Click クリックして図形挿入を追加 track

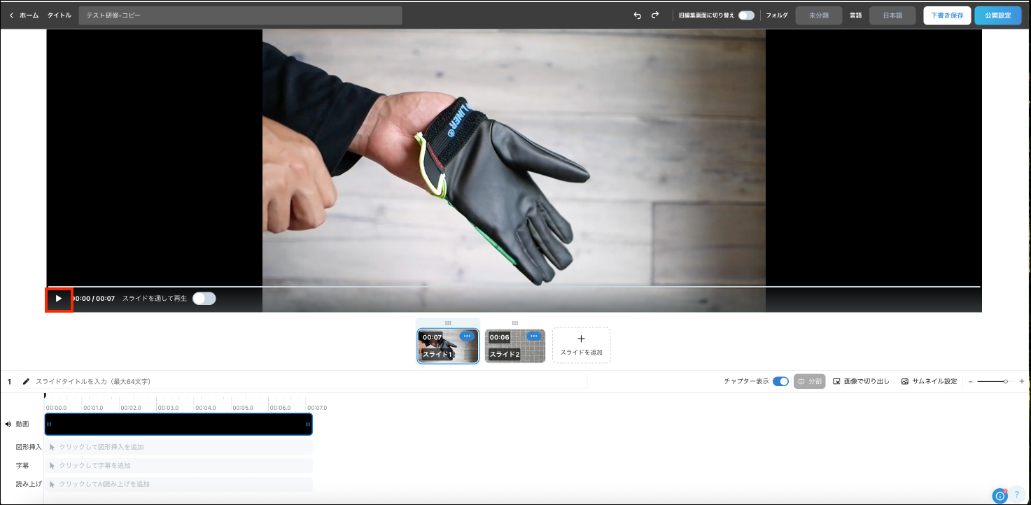(x=178, y=447)
